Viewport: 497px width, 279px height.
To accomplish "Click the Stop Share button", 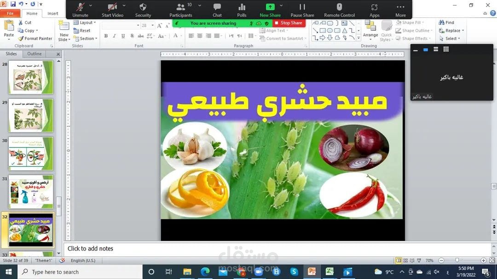I will click(289, 23).
